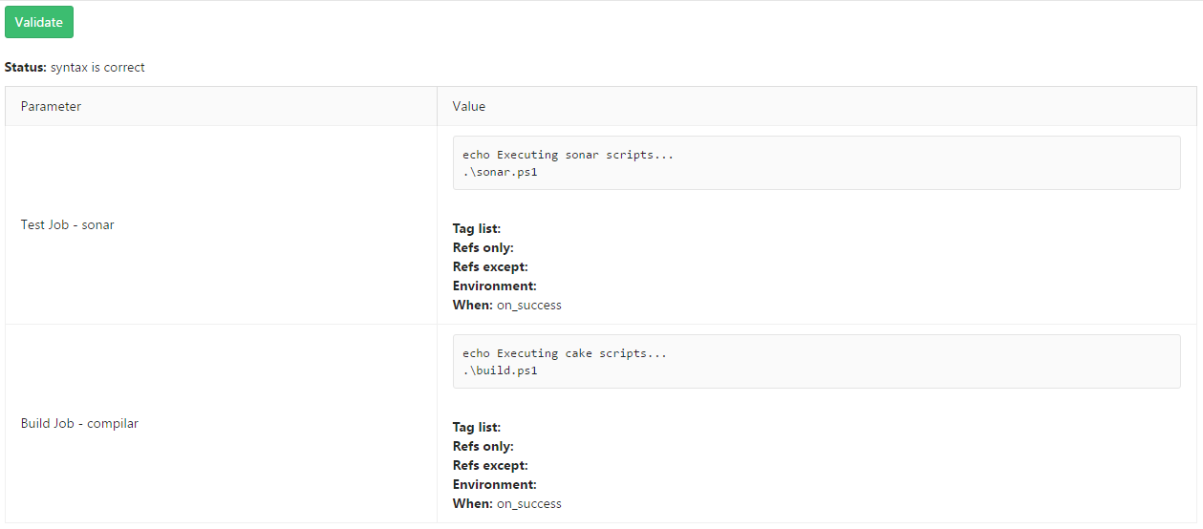Click the sonar script code block

click(816, 163)
